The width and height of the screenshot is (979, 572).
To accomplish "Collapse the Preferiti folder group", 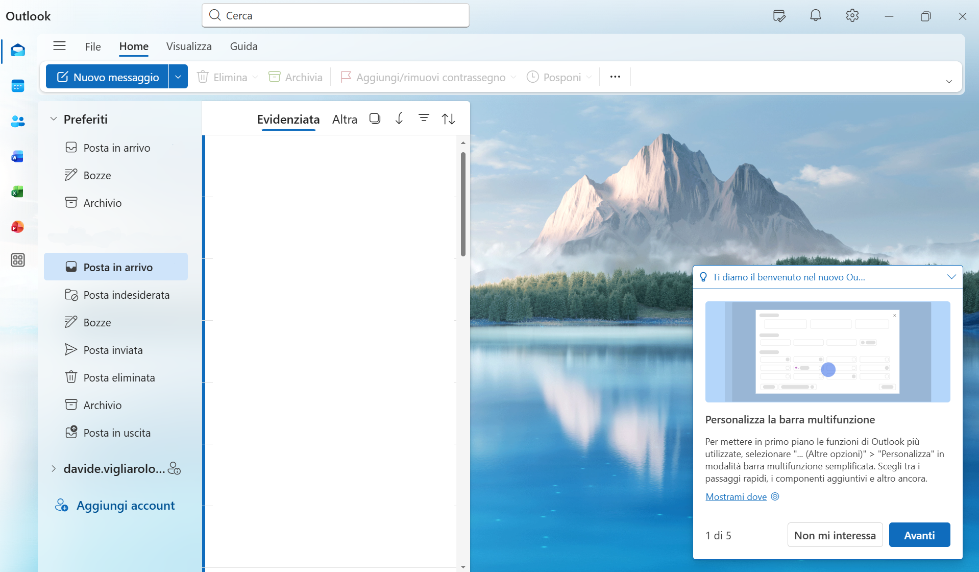I will pos(54,119).
